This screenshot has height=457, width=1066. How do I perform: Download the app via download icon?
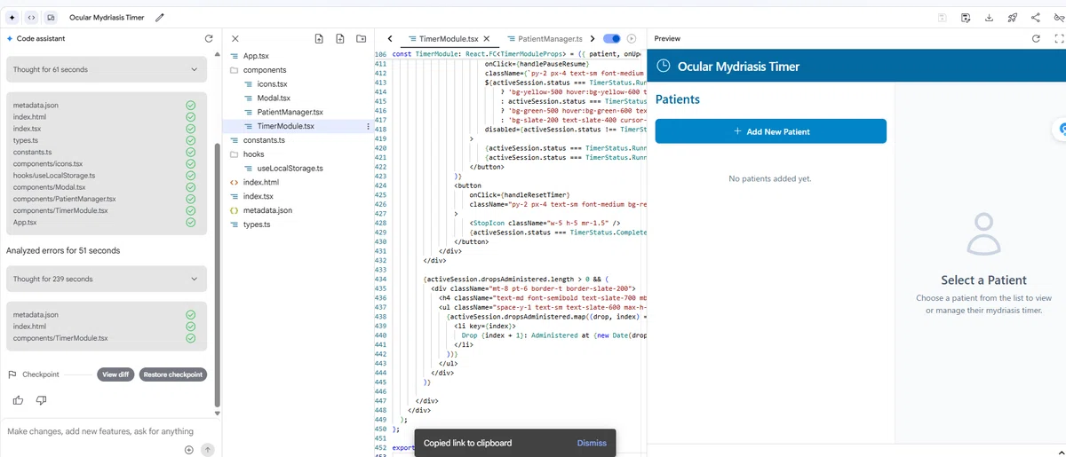point(989,17)
